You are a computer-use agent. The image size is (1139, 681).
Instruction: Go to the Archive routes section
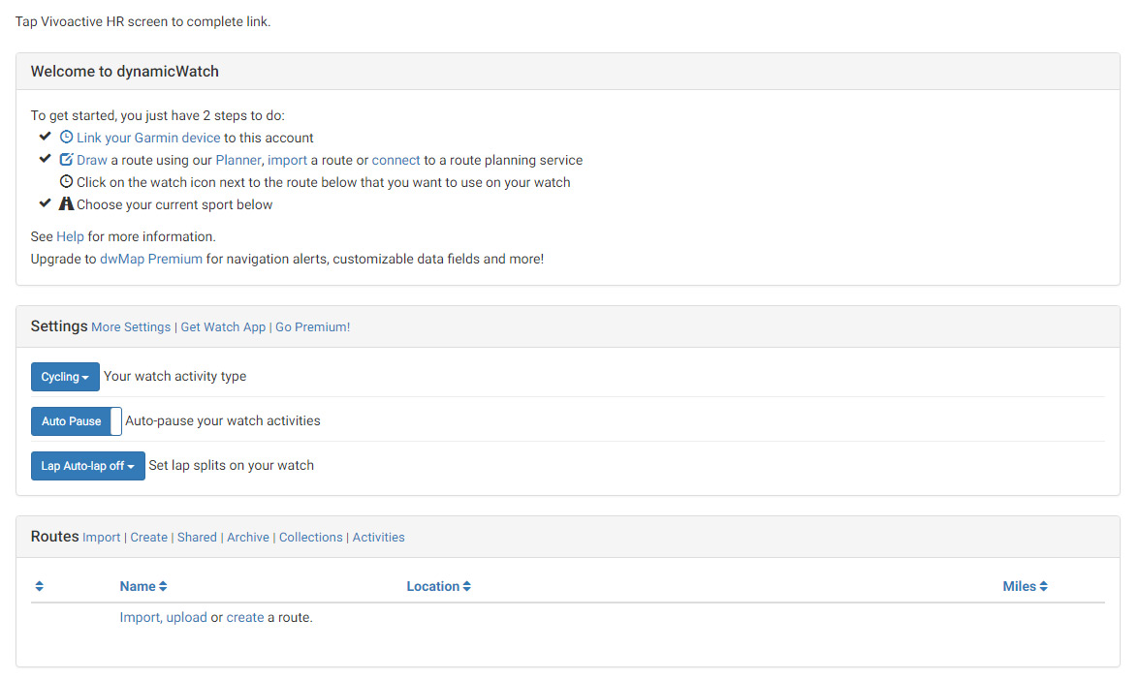coord(248,537)
